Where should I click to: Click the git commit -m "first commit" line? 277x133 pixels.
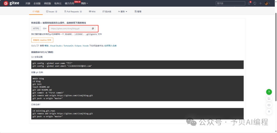pyautogui.click(x=48, y=93)
